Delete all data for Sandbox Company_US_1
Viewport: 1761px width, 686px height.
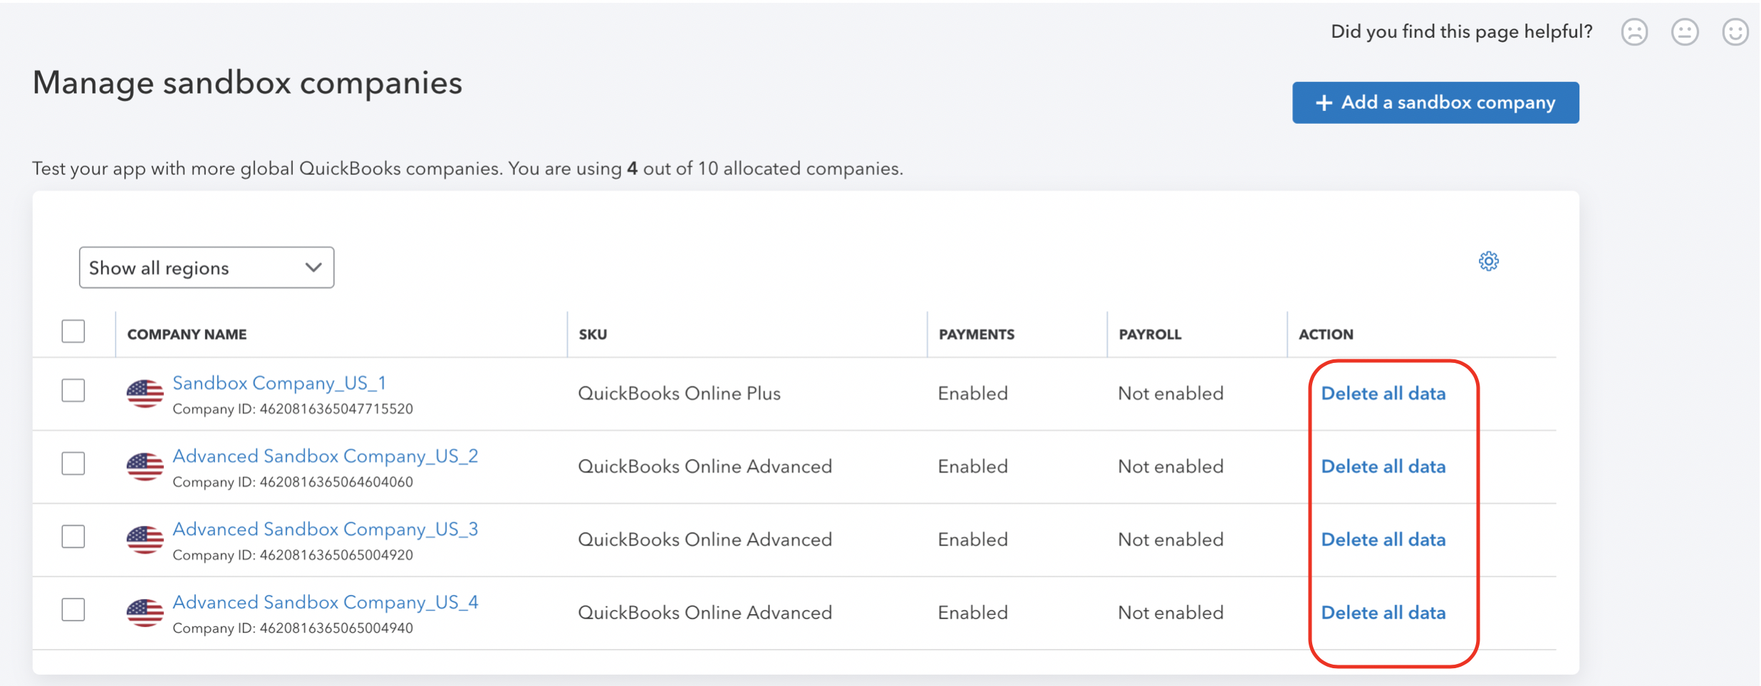pyautogui.click(x=1383, y=394)
